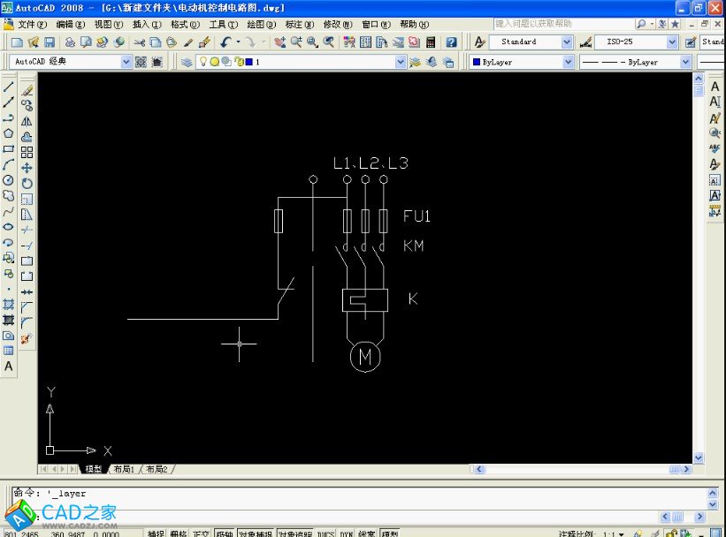The height and width of the screenshot is (537, 726).
Task: Open the Layer Properties Manager icon
Action: click(187, 62)
